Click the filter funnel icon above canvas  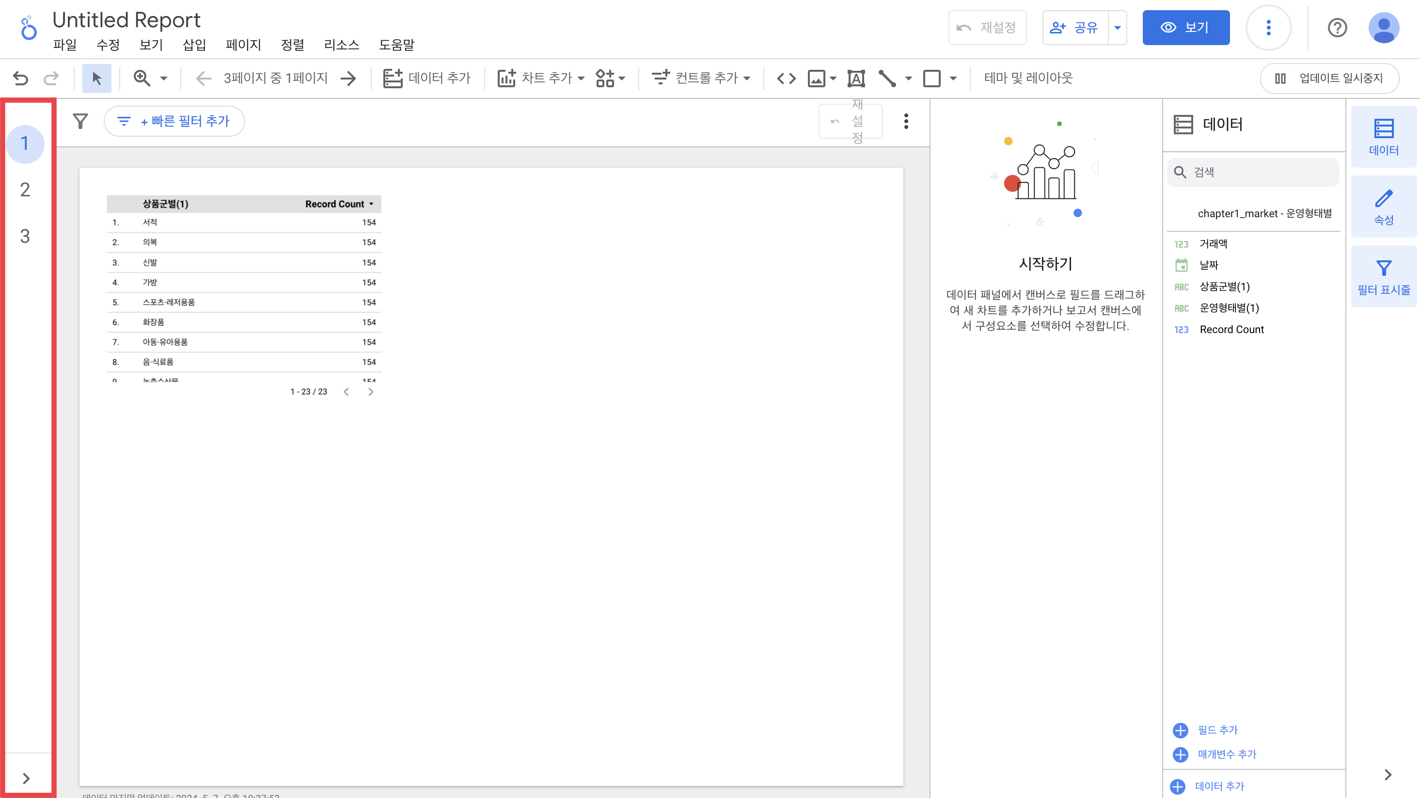tap(80, 121)
